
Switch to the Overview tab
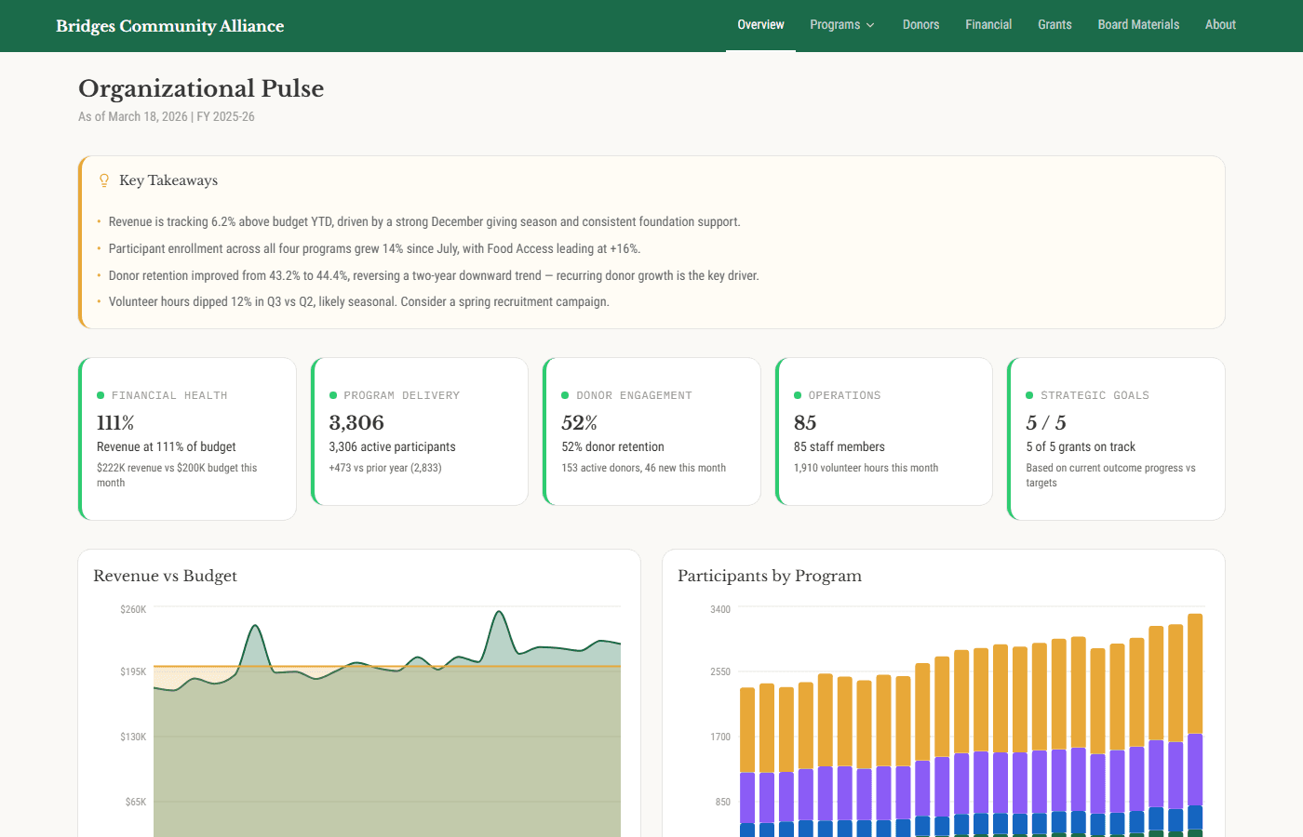[760, 25]
